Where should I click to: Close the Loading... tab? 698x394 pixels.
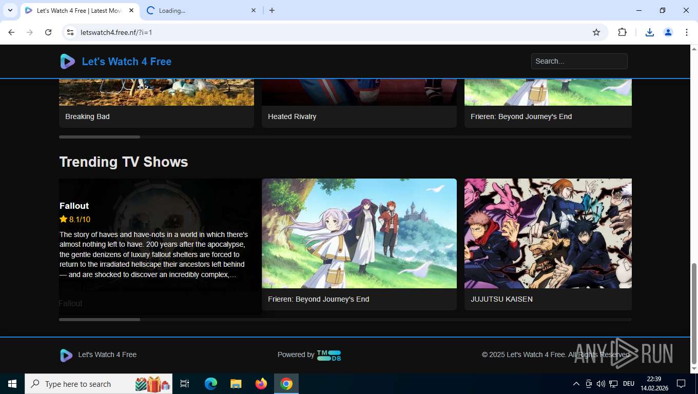tap(253, 11)
